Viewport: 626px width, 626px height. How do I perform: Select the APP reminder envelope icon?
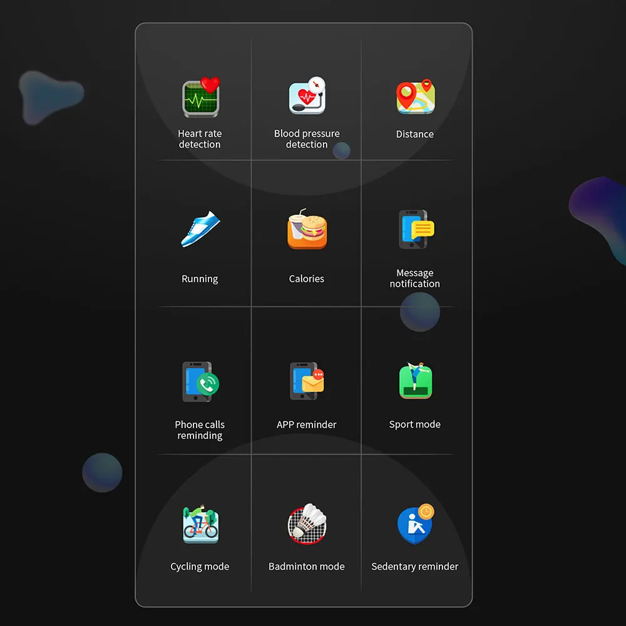click(x=307, y=381)
